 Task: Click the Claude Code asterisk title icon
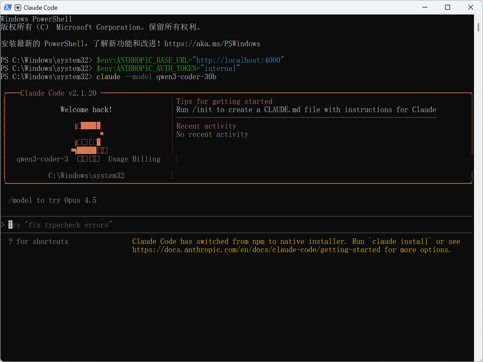[18, 8]
